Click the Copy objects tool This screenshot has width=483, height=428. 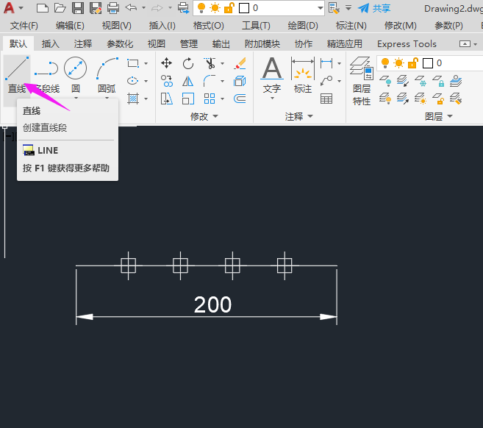[166, 81]
